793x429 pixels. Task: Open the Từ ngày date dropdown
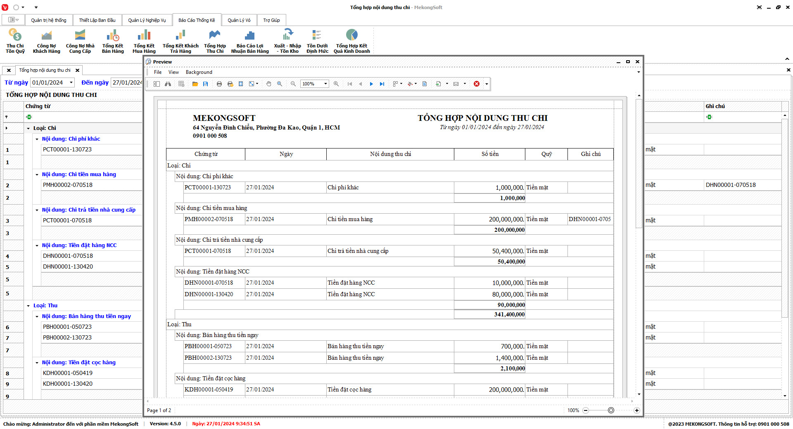(71, 82)
